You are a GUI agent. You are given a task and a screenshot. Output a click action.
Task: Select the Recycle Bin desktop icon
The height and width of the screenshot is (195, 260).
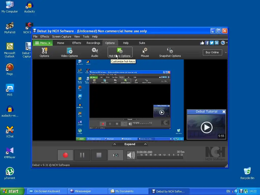[x=247, y=174]
